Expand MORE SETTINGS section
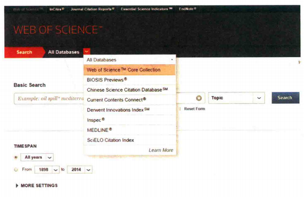This screenshot has height=197, width=304. point(36,186)
